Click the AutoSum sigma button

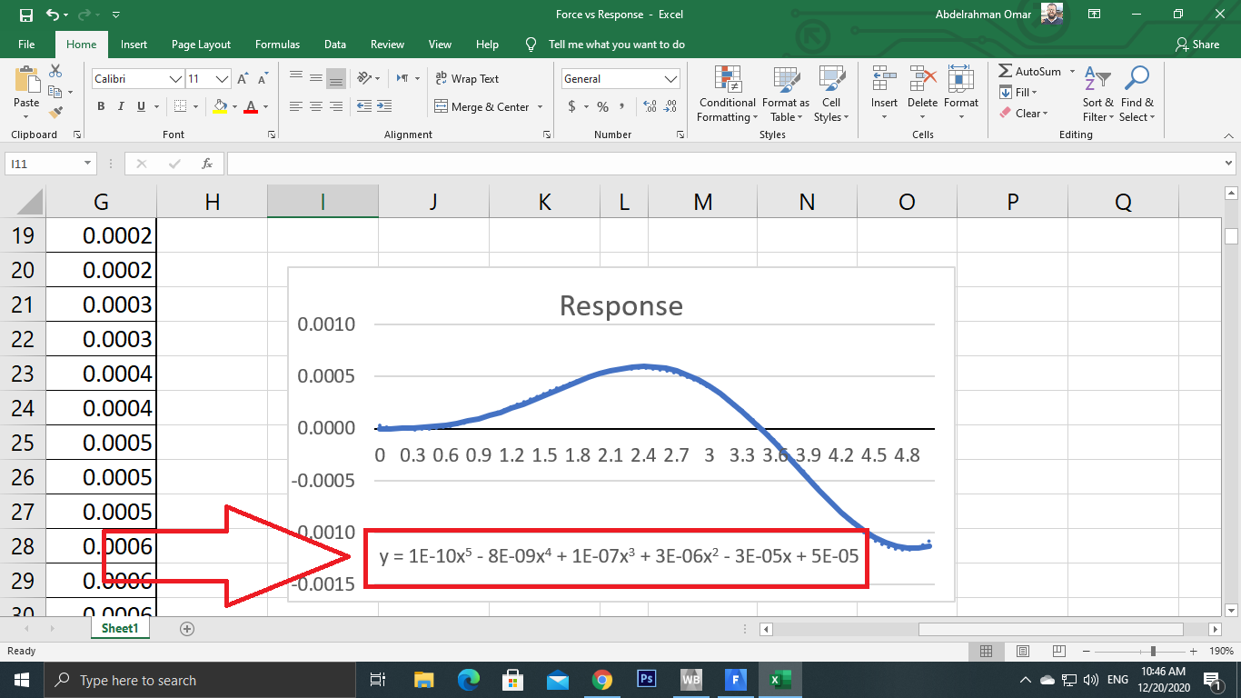point(1029,71)
